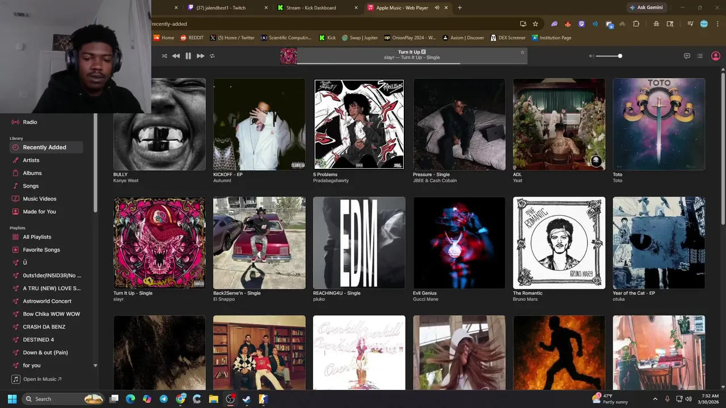Select Recently Added in the library

[x=47, y=147]
